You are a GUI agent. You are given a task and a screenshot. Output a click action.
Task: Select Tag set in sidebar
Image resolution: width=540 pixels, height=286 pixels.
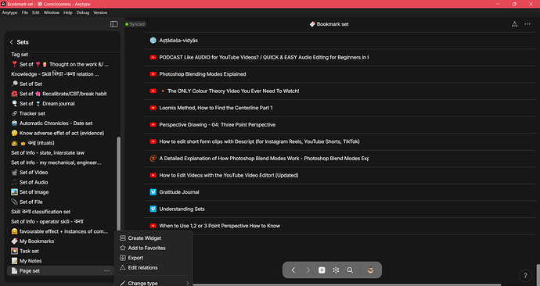tap(20, 55)
